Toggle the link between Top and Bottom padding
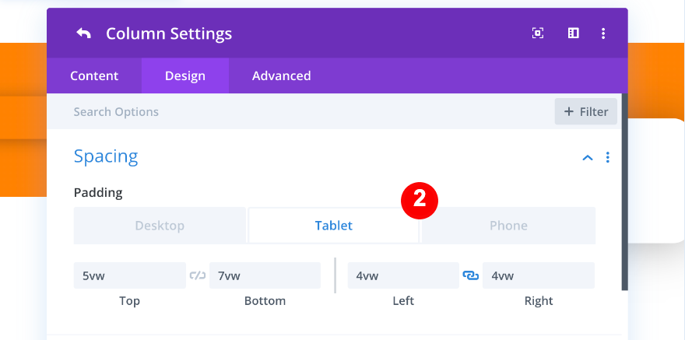 point(198,275)
